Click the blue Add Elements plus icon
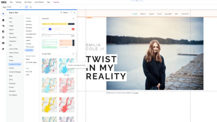Image resolution: width=217 pixels, height=122 pixels. tap(3, 14)
